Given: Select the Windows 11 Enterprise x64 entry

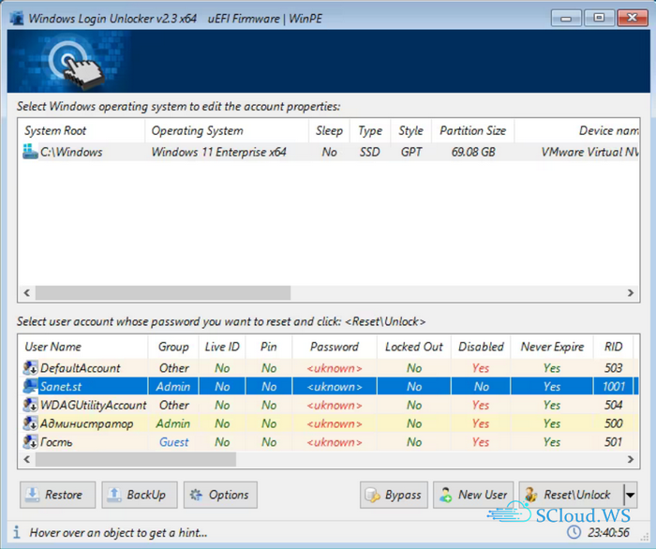Looking at the screenshot, I should click(218, 152).
